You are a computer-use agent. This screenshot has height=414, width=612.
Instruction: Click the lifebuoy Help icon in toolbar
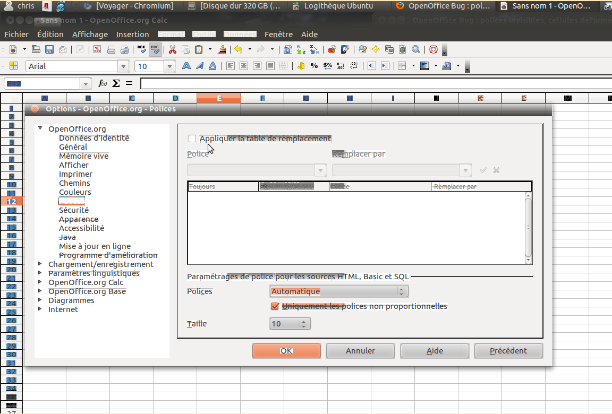tap(433, 49)
